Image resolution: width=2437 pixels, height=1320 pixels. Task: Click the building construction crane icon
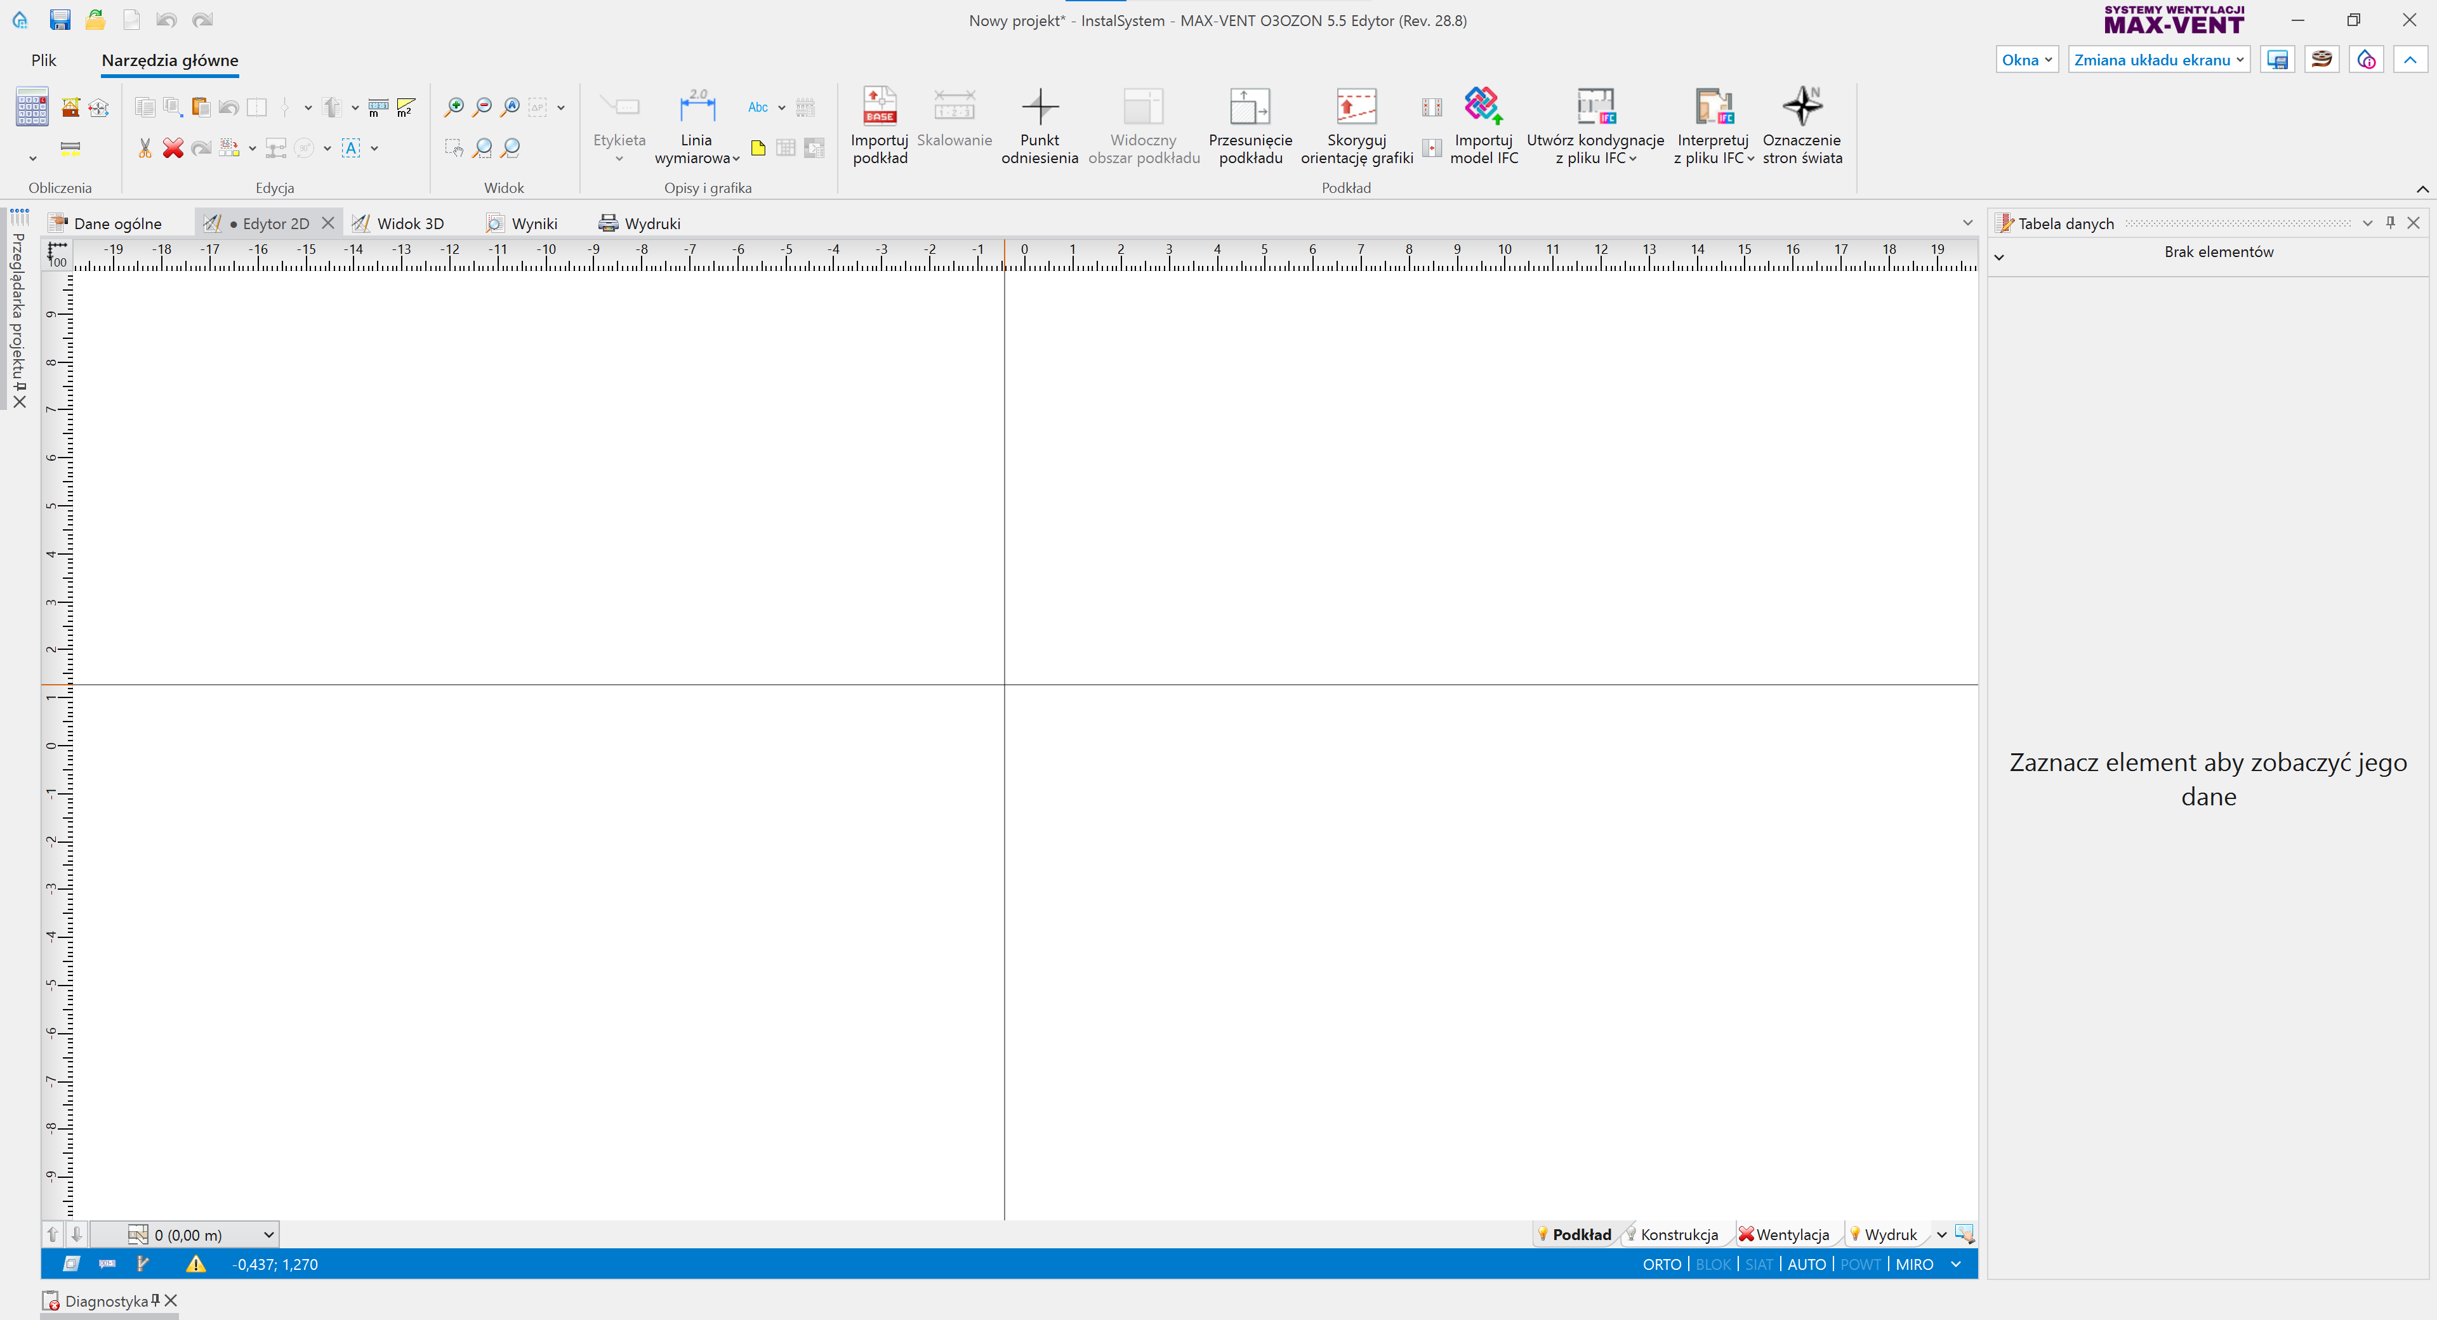pos(70,107)
